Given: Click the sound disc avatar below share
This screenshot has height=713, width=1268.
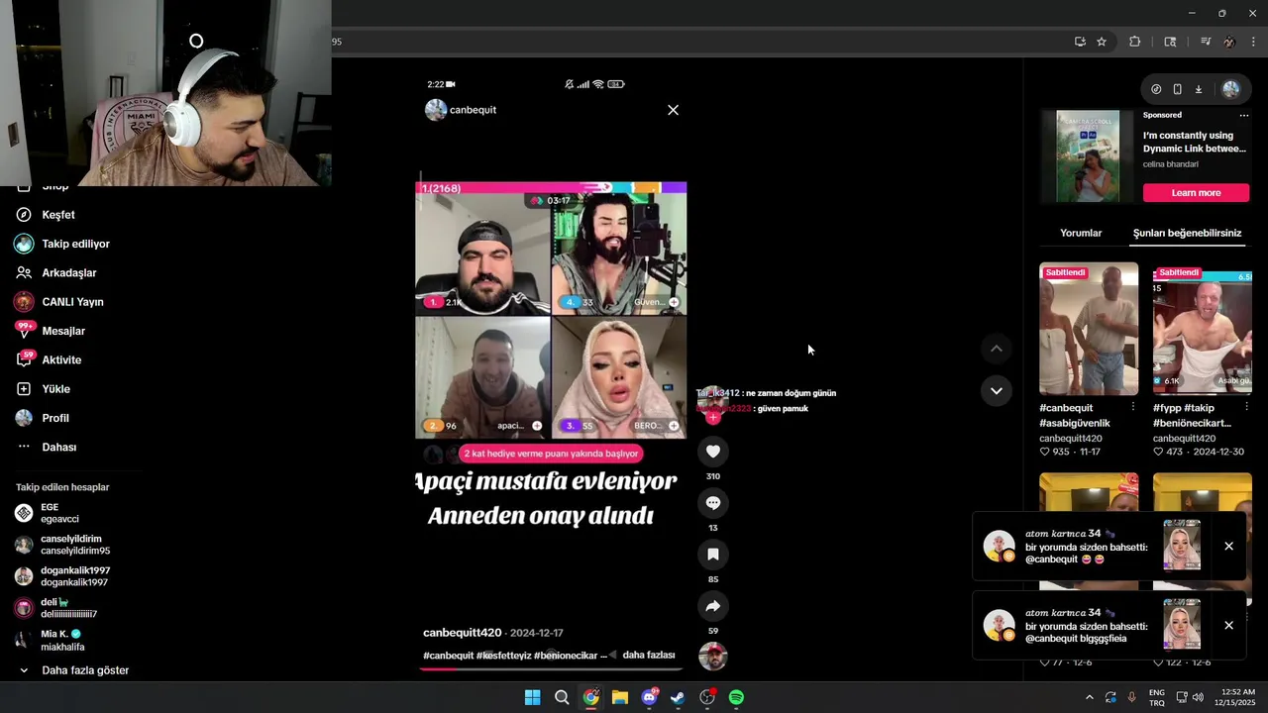Looking at the screenshot, I should tap(712, 657).
